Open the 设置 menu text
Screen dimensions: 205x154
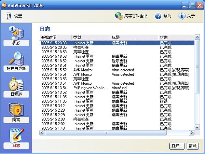(x=18, y=16)
